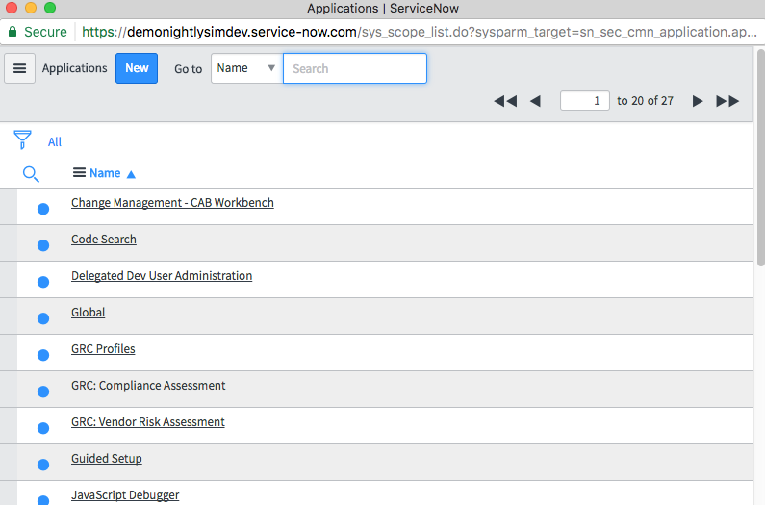Screen dimensions: 765x505
Task: Click blue dot beside Change Management row
Action: point(43,209)
